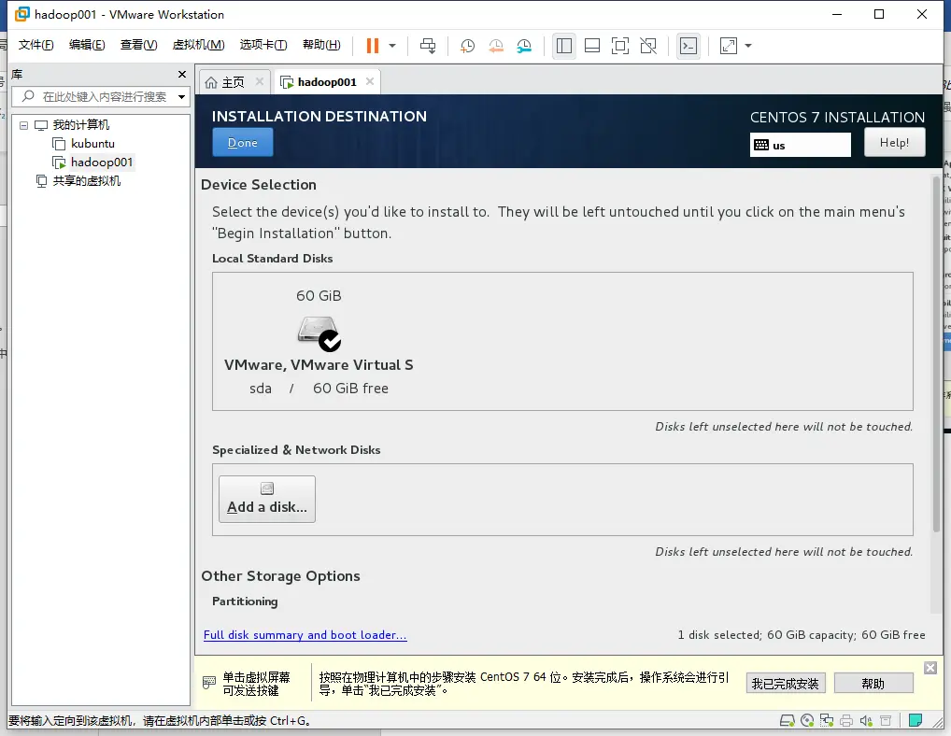Click the pause virtual machine icon
The height and width of the screenshot is (736, 951).
click(373, 46)
